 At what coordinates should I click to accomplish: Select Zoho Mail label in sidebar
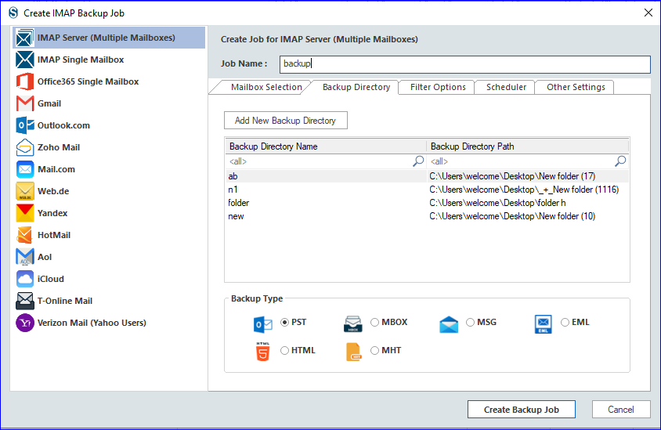point(59,147)
